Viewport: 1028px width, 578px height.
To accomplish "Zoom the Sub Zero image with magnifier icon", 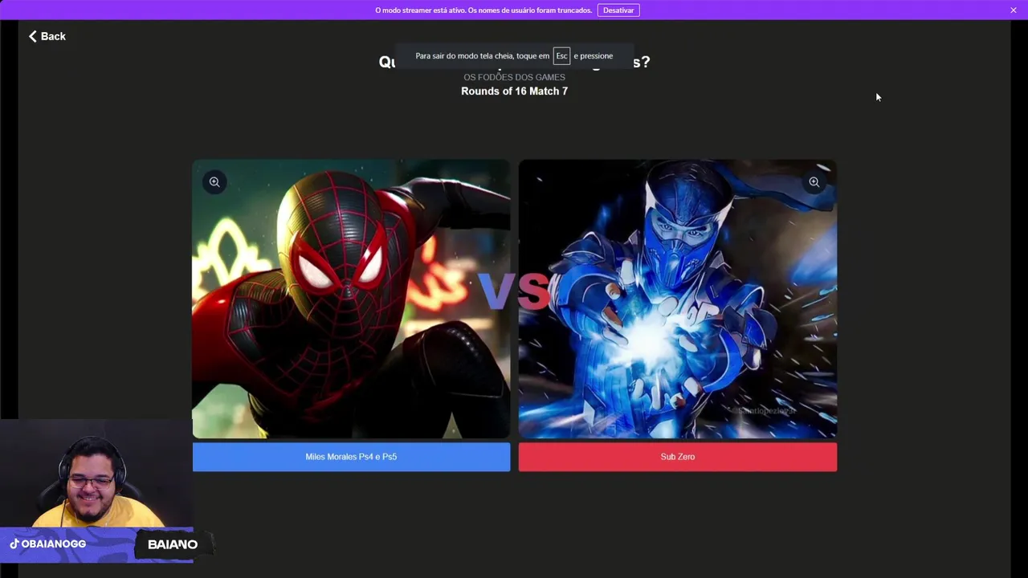I will coord(814,182).
